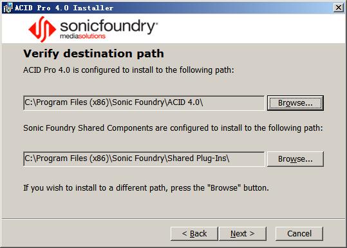Image resolution: width=347 pixels, height=248 pixels.
Task: Click the sonicfoundry wordmark text
Action: click(x=109, y=27)
